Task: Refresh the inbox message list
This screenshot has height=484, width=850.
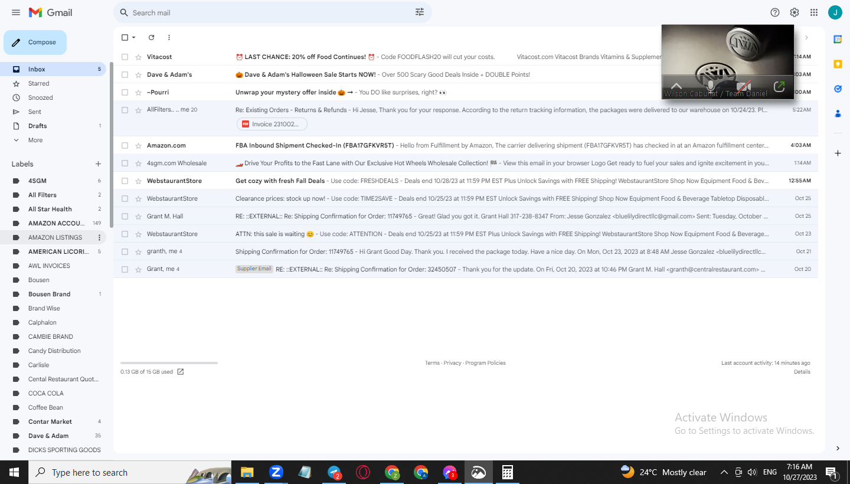Action: point(151,37)
